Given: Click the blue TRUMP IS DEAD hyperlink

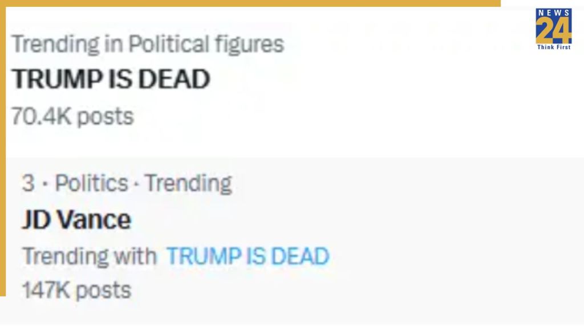Looking at the screenshot, I should (x=248, y=256).
